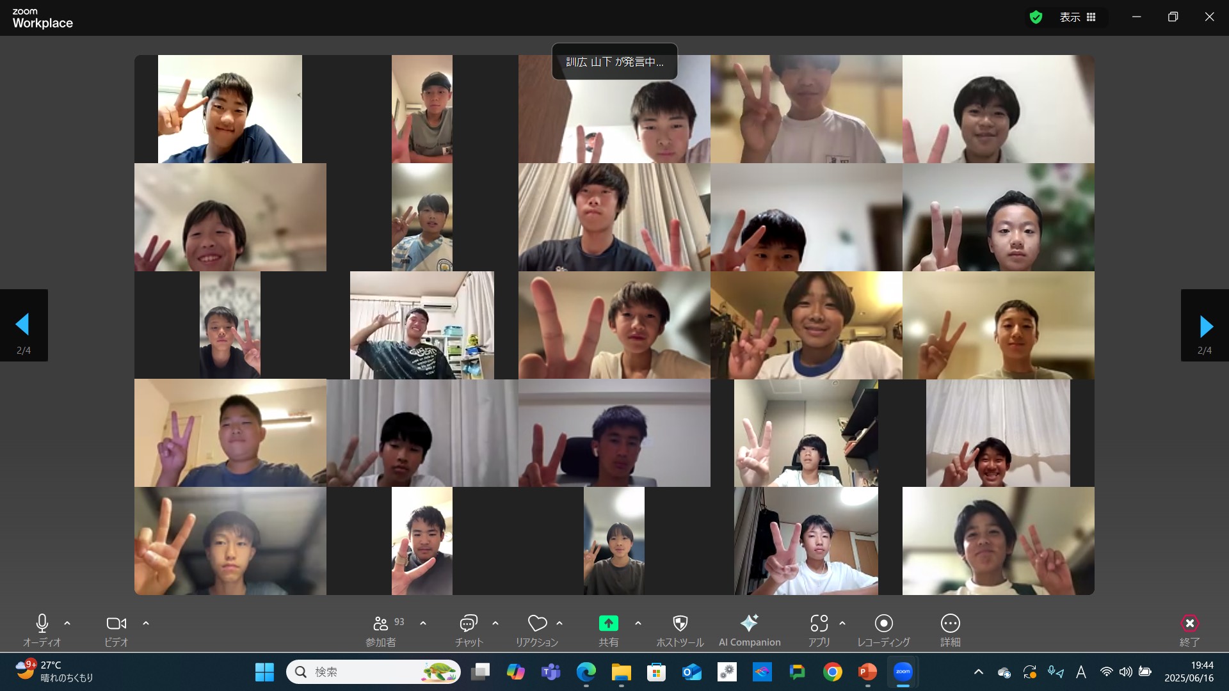The width and height of the screenshot is (1229, 691).
Task: Click green encryption shield icon
Action: point(1036,17)
